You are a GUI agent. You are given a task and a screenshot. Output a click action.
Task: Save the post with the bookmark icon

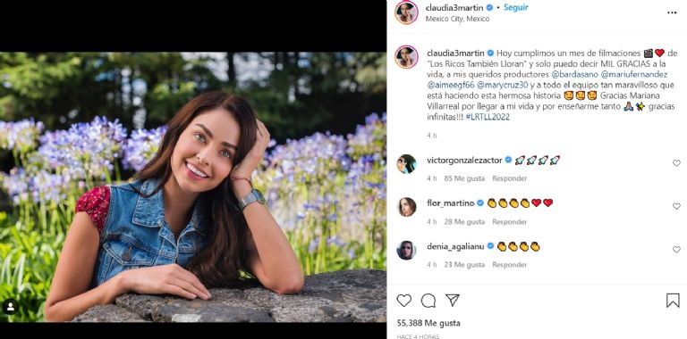click(673, 301)
